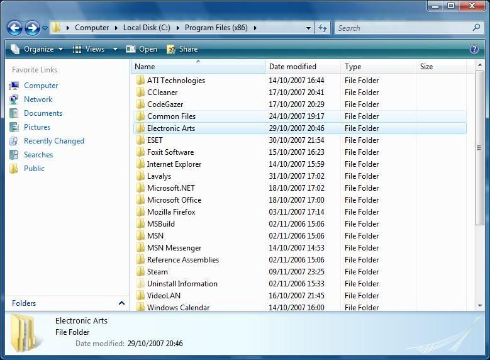Expand the Folders pane
This screenshot has width=490, height=360.
(x=121, y=303)
